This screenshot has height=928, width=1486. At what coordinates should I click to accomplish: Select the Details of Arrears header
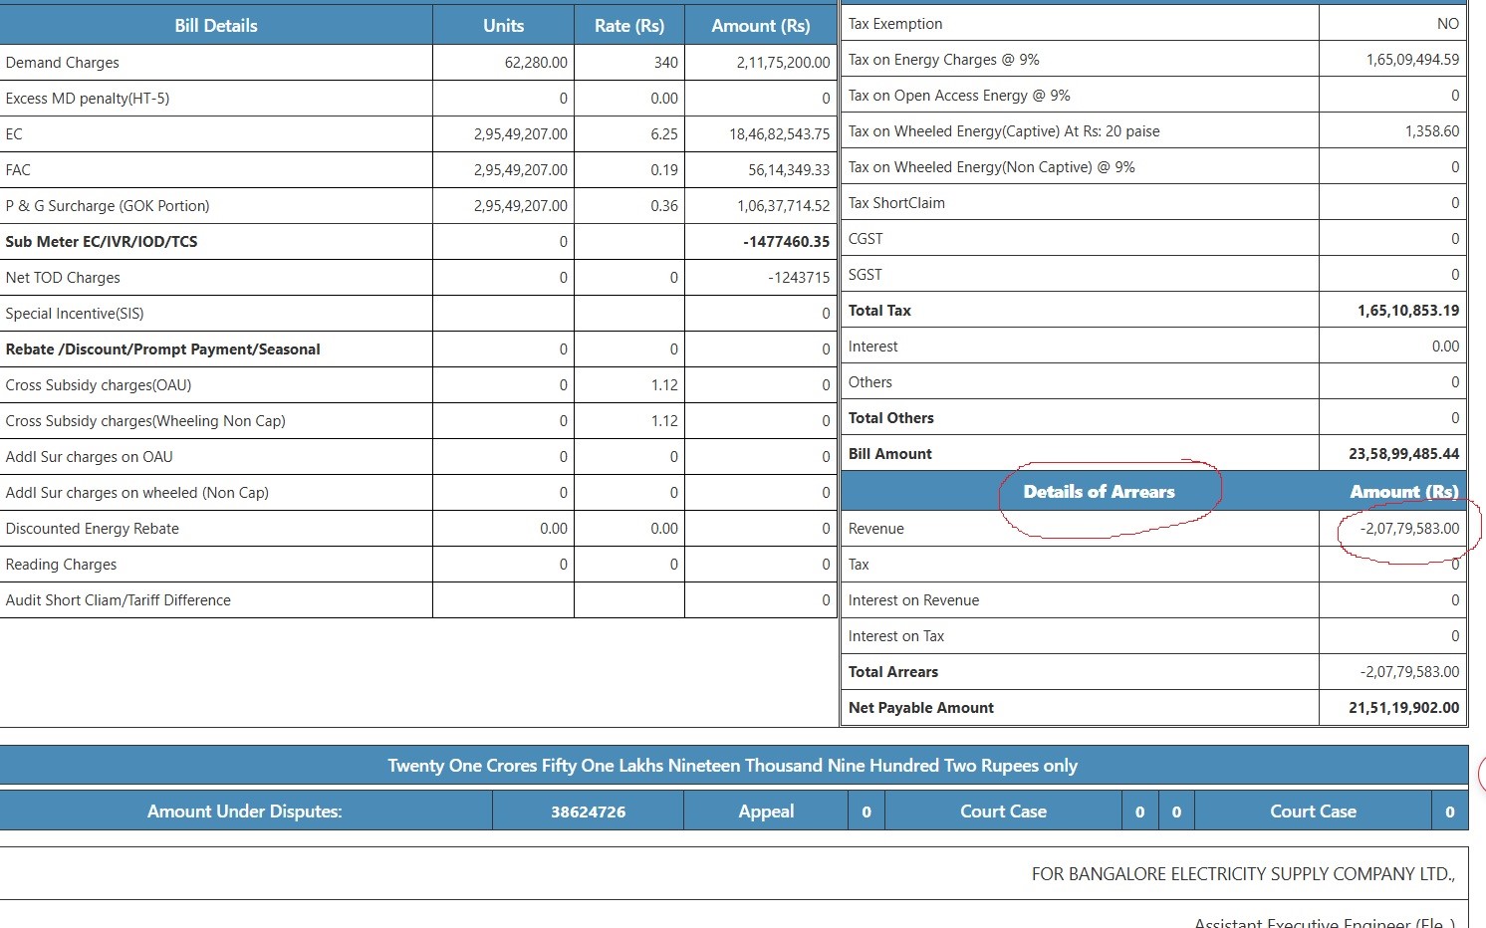tap(1100, 492)
